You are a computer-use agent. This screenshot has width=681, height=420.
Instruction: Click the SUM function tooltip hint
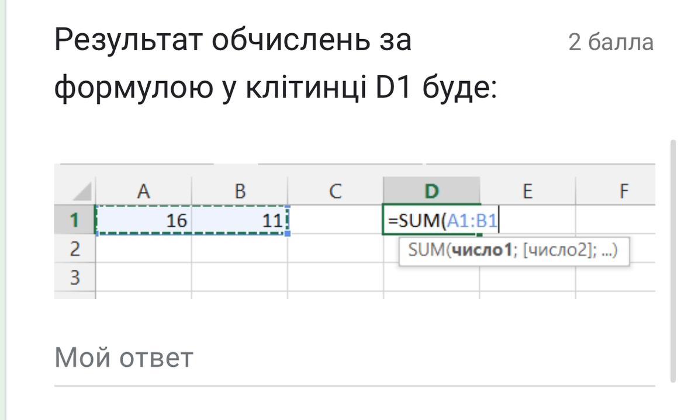tap(513, 251)
